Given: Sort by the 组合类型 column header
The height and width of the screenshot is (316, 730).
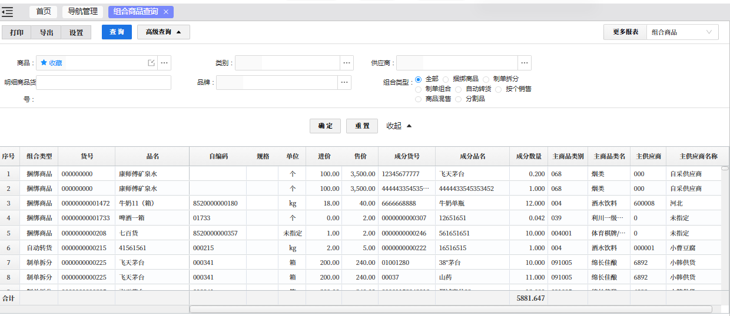Looking at the screenshot, I should click(x=39, y=156).
